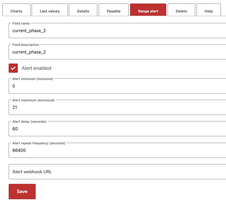
Task: Select the Range alert tab
Action: [148, 11]
